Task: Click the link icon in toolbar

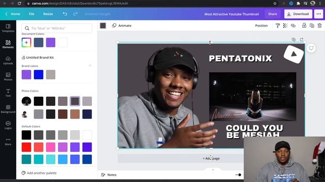Action: [293, 26]
